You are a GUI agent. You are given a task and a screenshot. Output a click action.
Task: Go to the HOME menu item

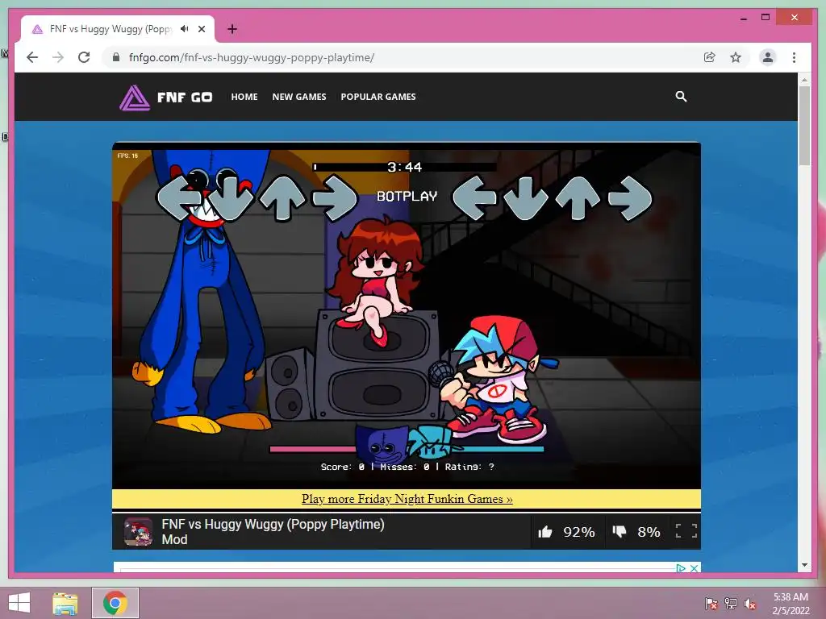click(x=244, y=97)
